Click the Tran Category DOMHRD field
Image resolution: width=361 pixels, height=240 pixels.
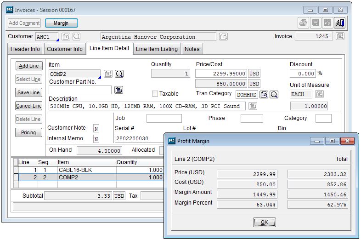click(247, 95)
